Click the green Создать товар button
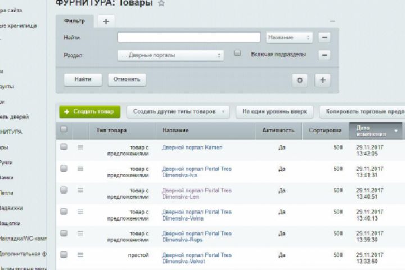Image resolution: width=405 pixels, height=270 pixels. pos(89,111)
